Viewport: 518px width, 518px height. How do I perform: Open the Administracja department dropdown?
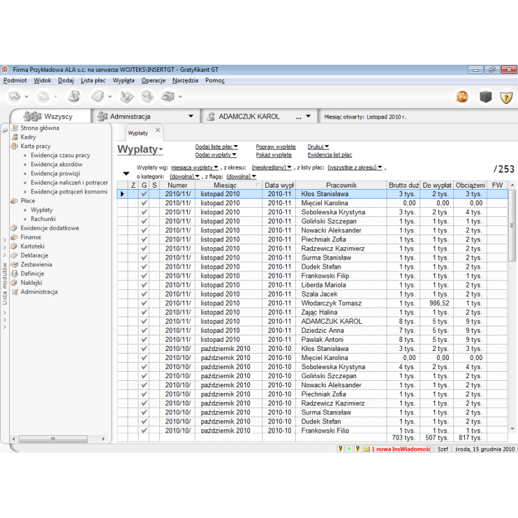tap(190, 117)
